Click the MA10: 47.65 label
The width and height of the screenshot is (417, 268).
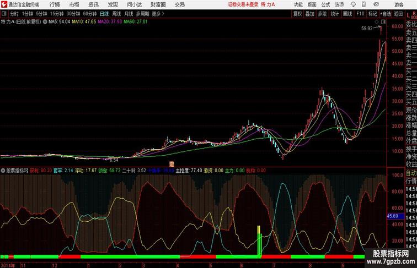click(84, 22)
